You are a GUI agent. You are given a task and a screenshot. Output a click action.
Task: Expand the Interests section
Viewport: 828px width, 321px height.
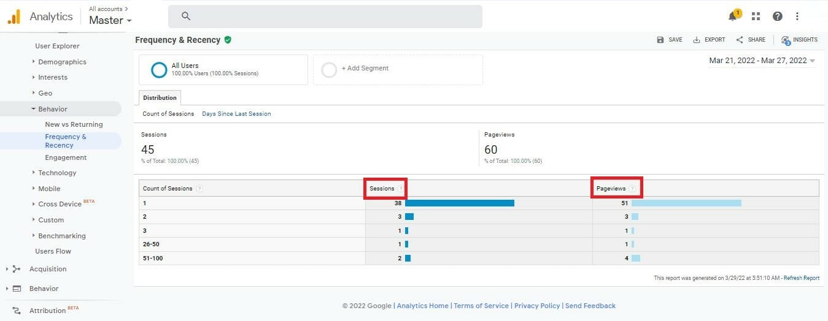coord(53,77)
